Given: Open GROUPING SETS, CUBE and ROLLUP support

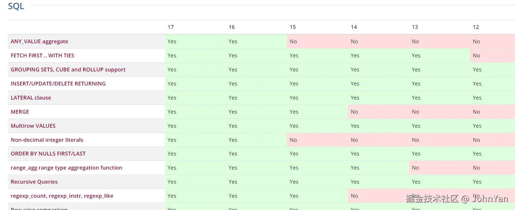Looking at the screenshot, I should click(x=68, y=70).
